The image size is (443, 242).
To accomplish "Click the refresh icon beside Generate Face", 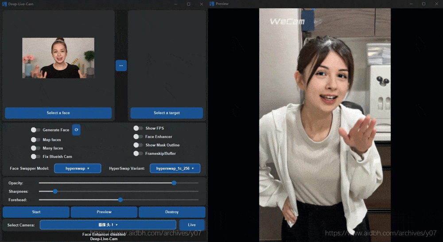I will click(x=76, y=130).
